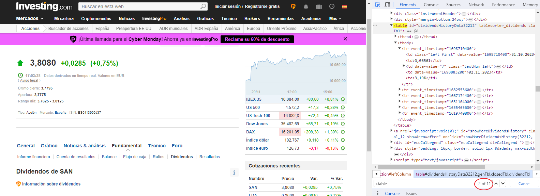
Task: Expand the script text/javascript node
Action: pos(391,160)
